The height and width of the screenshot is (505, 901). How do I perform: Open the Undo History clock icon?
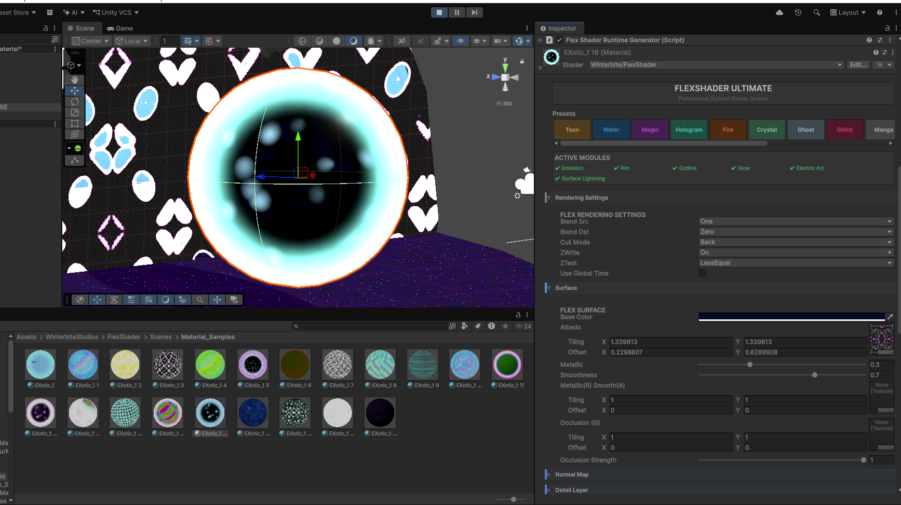tap(798, 12)
